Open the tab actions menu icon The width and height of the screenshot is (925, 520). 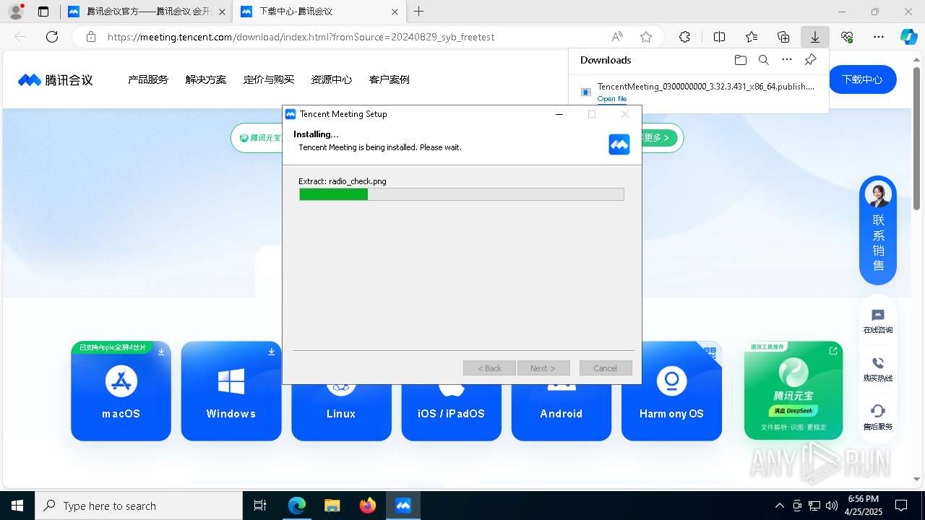tap(43, 12)
